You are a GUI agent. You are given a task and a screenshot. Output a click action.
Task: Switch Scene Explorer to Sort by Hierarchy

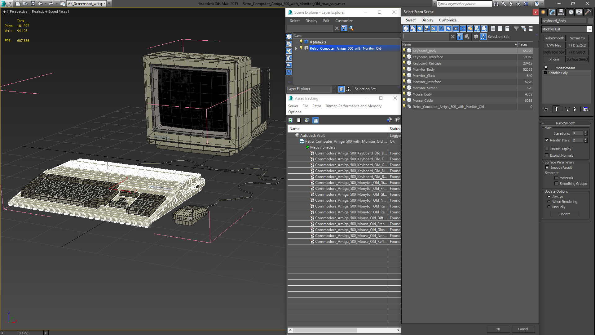pyautogui.click(x=349, y=89)
